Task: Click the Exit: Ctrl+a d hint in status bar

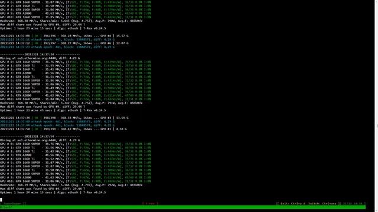Action: click(x=293, y=204)
